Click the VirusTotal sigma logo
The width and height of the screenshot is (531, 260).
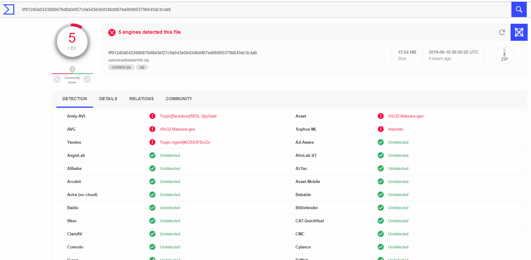pos(9,9)
